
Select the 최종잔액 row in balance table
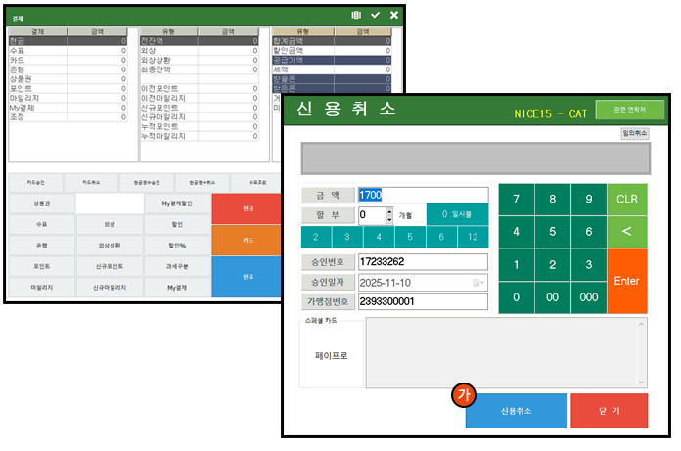pos(200,69)
